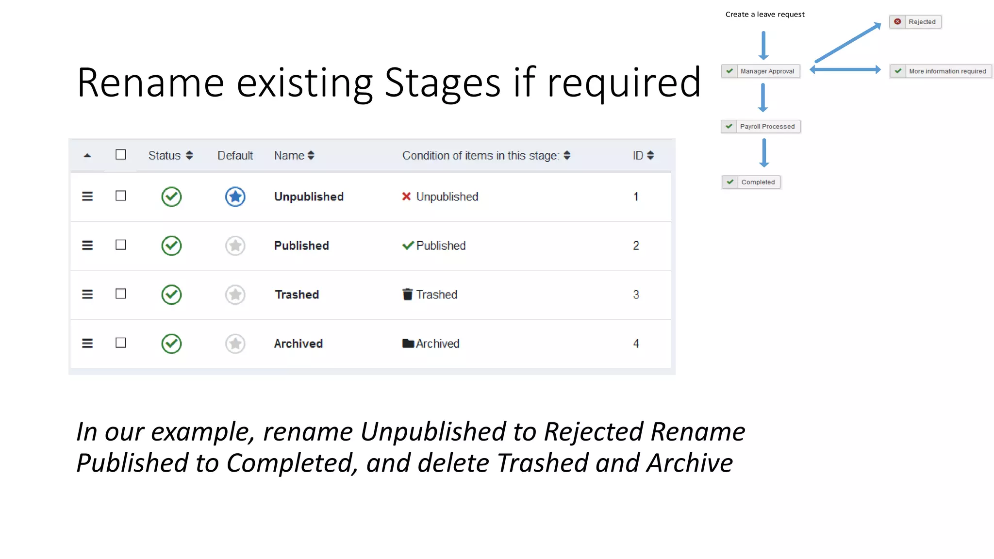Tick the select-all checkbox in table header
Viewport: 994px width, 559px height.
tap(121, 155)
